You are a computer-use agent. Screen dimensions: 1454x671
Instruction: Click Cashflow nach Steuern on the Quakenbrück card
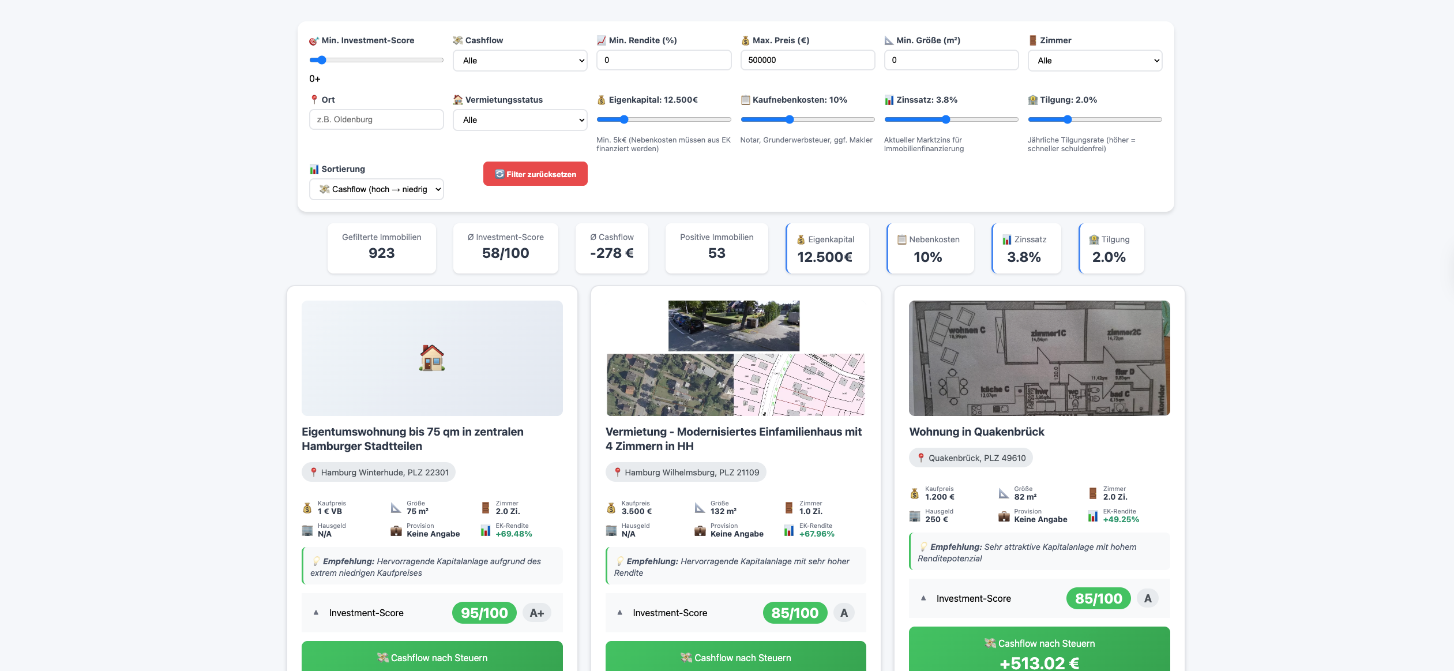coord(1039,649)
